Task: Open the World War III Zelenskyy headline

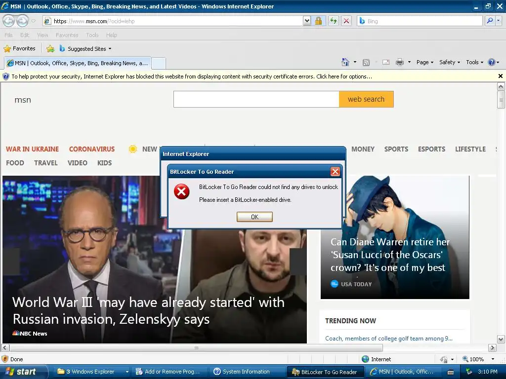Action: [148, 311]
